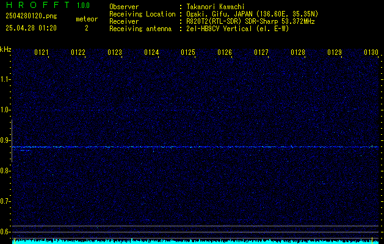Click location text Ogaki, Gifu, JAPAN

[x=219, y=14]
